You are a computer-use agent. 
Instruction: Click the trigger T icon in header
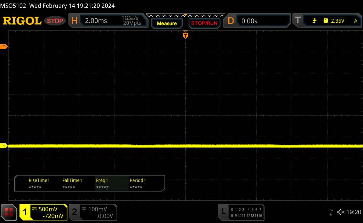(298, 21)
